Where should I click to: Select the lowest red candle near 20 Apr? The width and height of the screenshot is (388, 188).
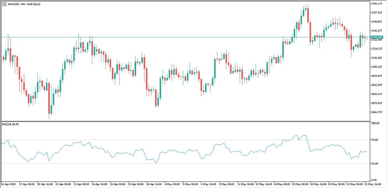[49, 103]
